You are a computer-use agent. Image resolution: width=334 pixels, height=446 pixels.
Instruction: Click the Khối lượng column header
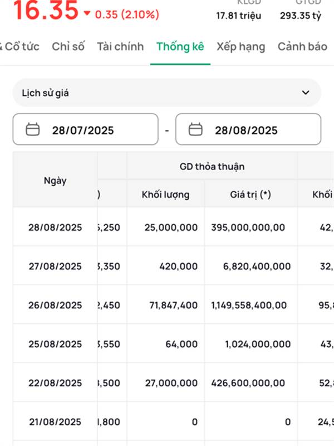165,195
